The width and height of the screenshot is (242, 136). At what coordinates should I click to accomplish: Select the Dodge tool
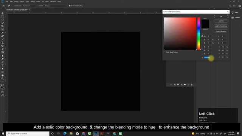pos(3,59)
